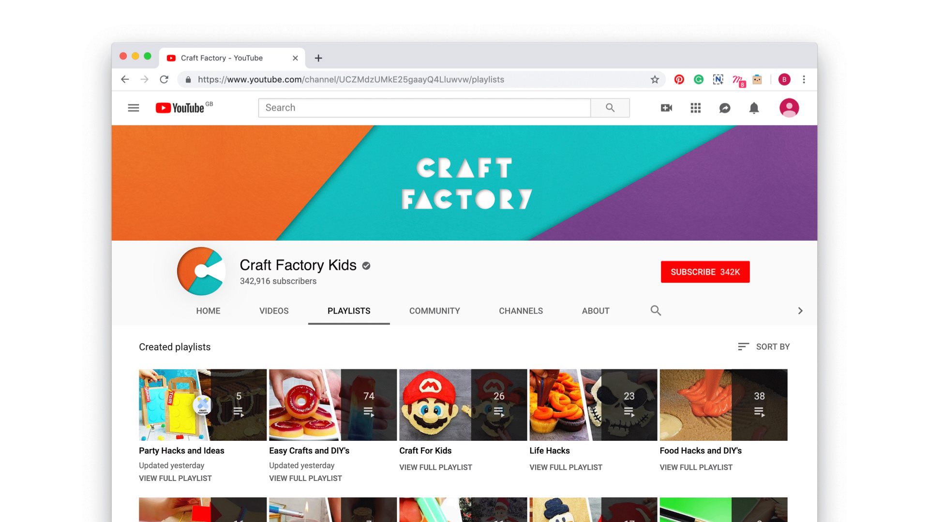Open the messages chat bubble icon

pyautogui.click(x=725, y=108)
